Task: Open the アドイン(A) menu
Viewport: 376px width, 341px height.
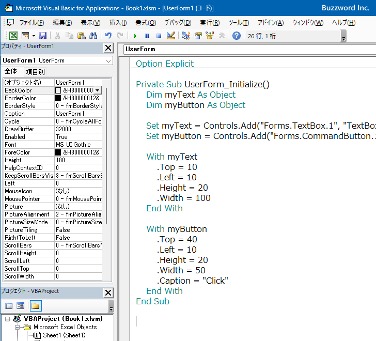Action: pyautogui.click(x=271, y=23)
